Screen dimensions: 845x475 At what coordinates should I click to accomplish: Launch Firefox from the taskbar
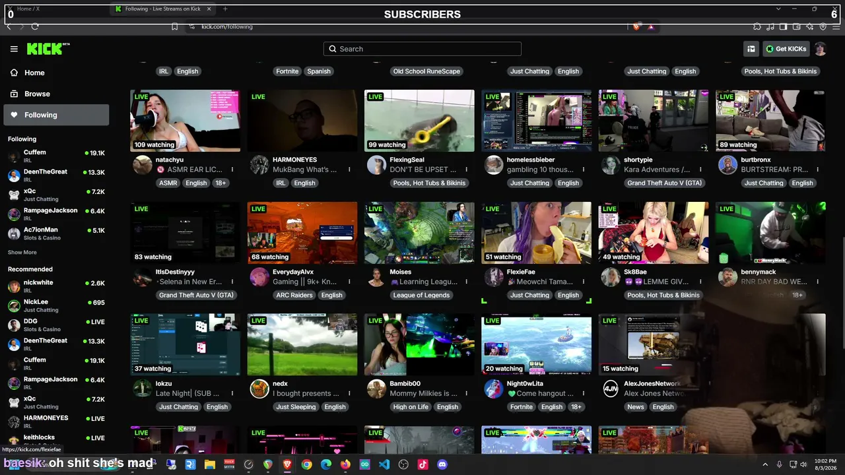(x=345, y=464)
